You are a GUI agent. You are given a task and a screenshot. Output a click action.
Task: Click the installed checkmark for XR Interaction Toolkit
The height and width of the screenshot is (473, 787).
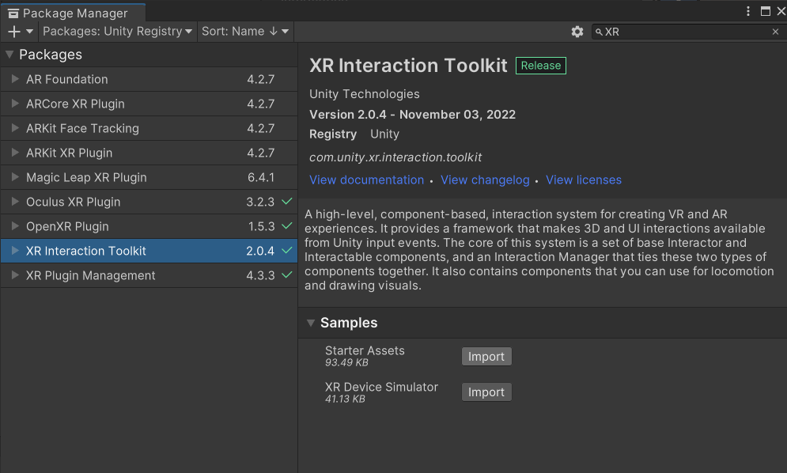click(x=286, y=250)
